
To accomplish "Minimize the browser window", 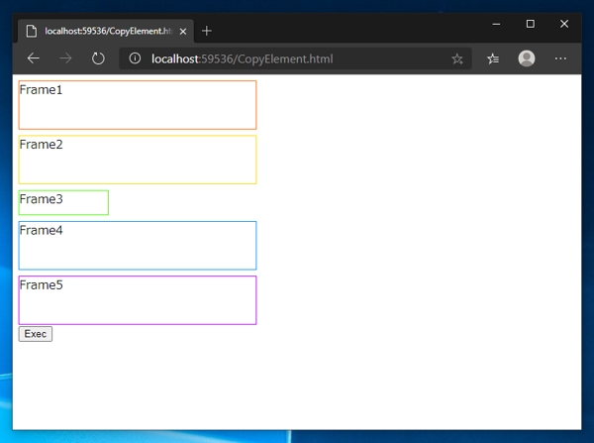I will (x=496, y=24).
